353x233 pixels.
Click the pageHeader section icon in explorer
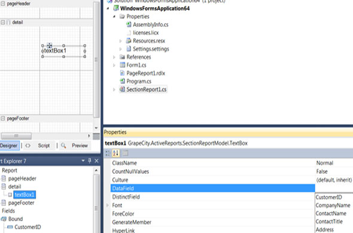pos(4,179)
